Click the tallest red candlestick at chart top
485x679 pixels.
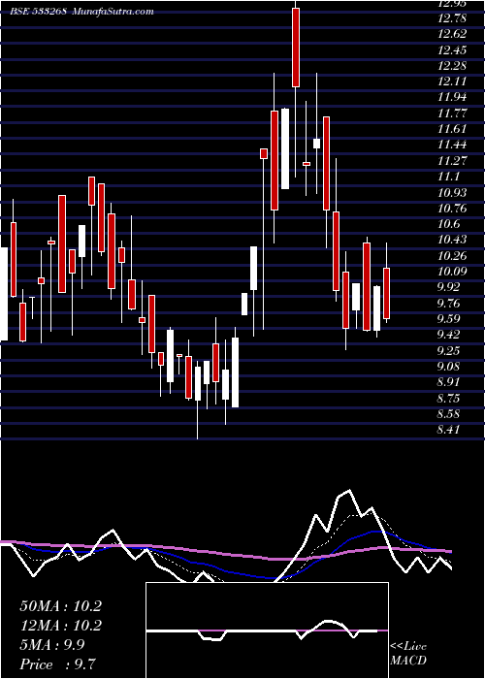point(296,48)
